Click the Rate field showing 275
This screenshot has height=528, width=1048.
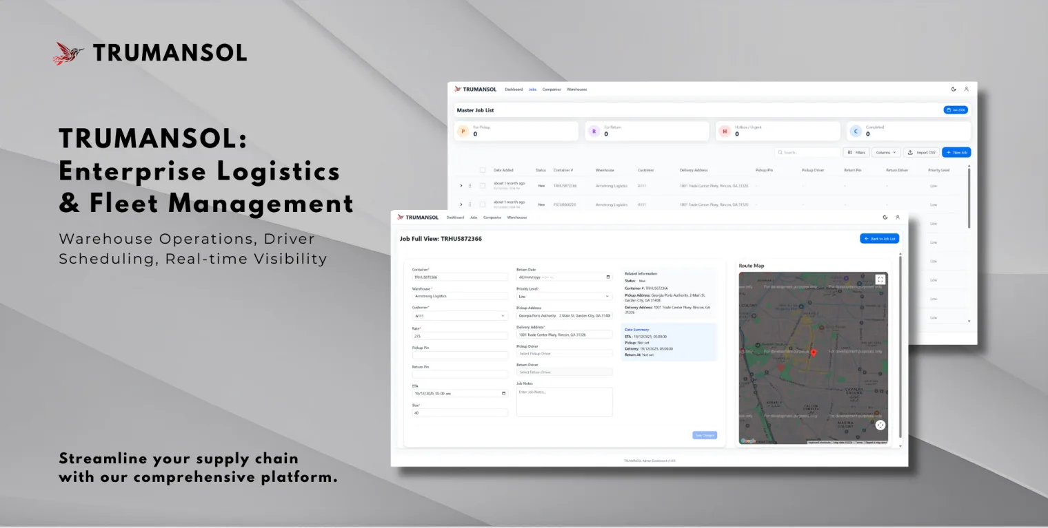point(460,336)
